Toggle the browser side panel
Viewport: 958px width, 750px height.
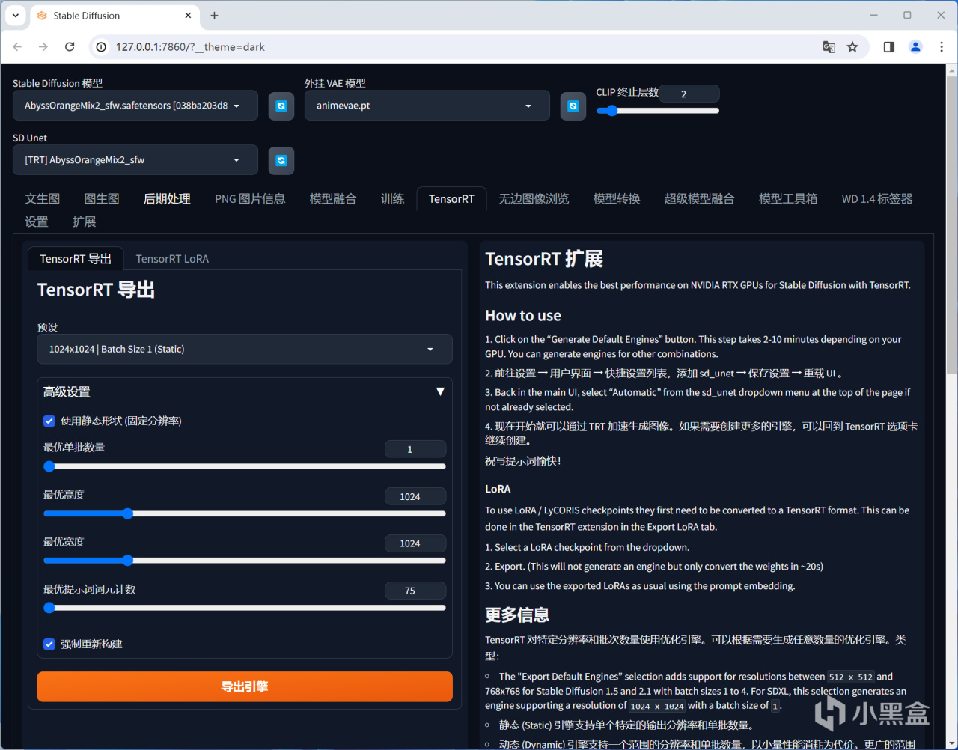[888, 46]
